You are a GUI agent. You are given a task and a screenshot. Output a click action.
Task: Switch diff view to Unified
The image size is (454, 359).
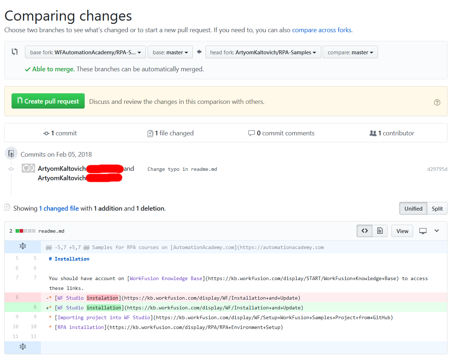point(413,208)
